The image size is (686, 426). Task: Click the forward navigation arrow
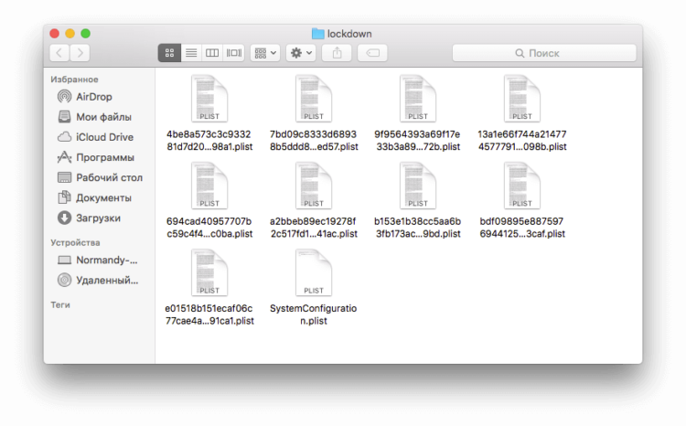pyautogui.click(x=80, y=53)
